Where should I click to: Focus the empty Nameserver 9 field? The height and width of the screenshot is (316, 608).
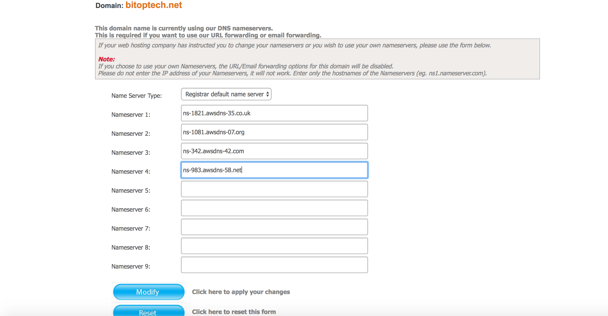click(274, 265)
